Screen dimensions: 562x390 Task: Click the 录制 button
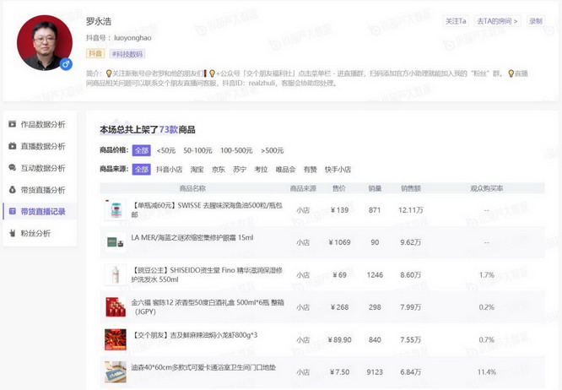536,21
